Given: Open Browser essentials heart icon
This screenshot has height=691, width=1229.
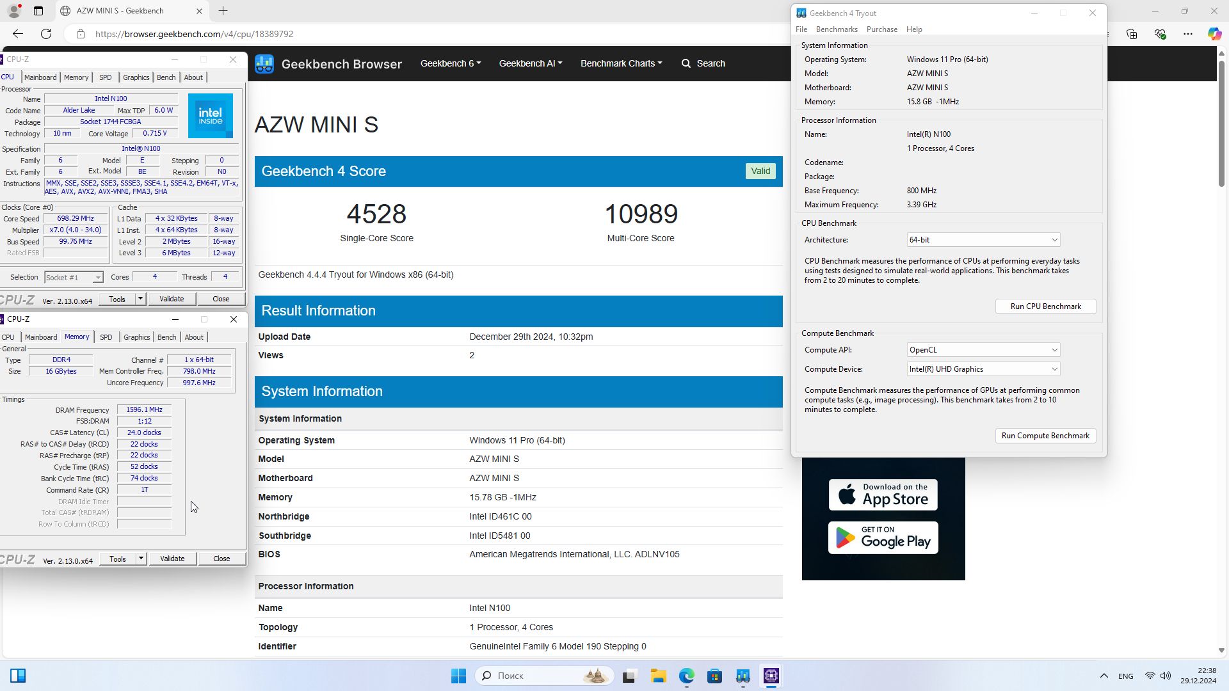Looking at the screenshot, I should (x=1160, y=34).
